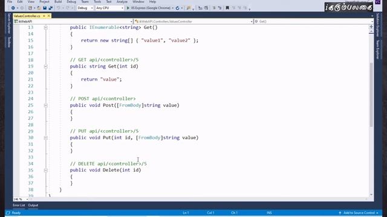Open the New Project icon dropdown arrow
This screenshot has width=387, height=217.
point(34,8)
